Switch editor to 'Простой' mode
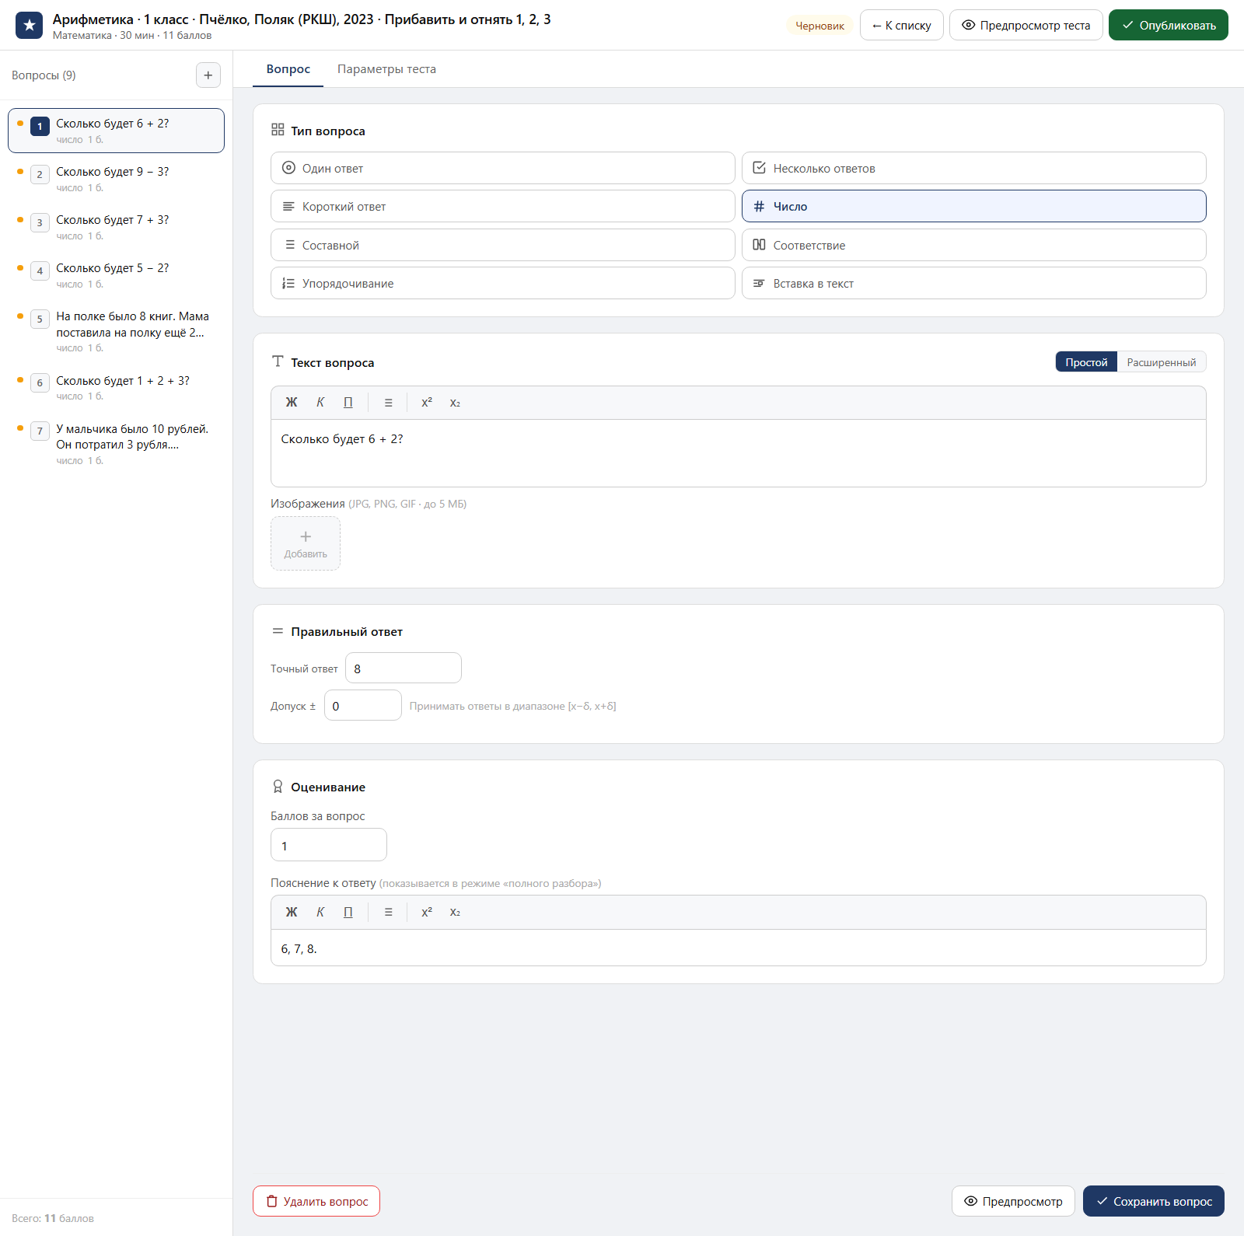 [1086, 362]
